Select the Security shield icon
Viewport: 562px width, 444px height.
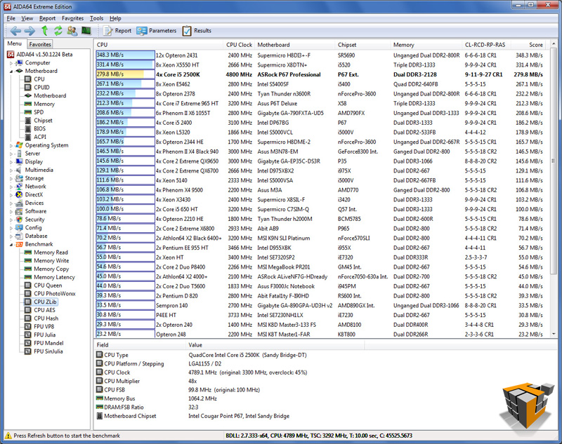(x=20, y=220)
